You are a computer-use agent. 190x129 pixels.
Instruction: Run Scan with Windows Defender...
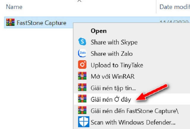point(133,122)
